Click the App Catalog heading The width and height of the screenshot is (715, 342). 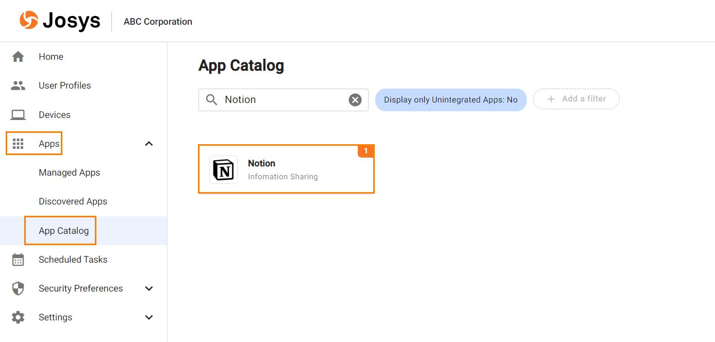point(241,65)
